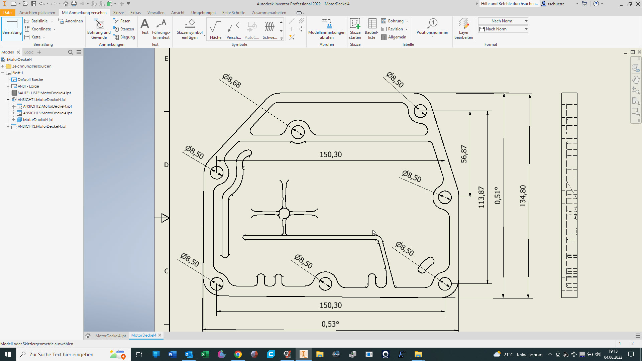Open the Basislinie dropdown arrow
642x361 pixels.
[52, 21]
